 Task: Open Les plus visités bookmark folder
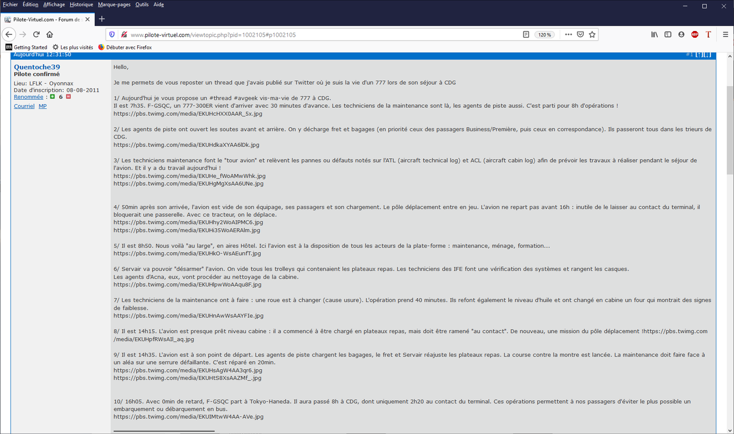tap(73, 47)
